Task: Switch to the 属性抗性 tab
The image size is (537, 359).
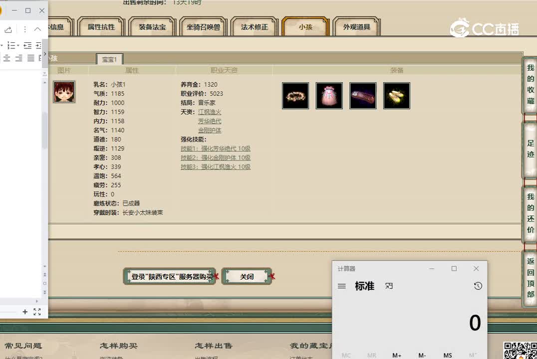Action: pyautogui.click(x=101, y=27)
